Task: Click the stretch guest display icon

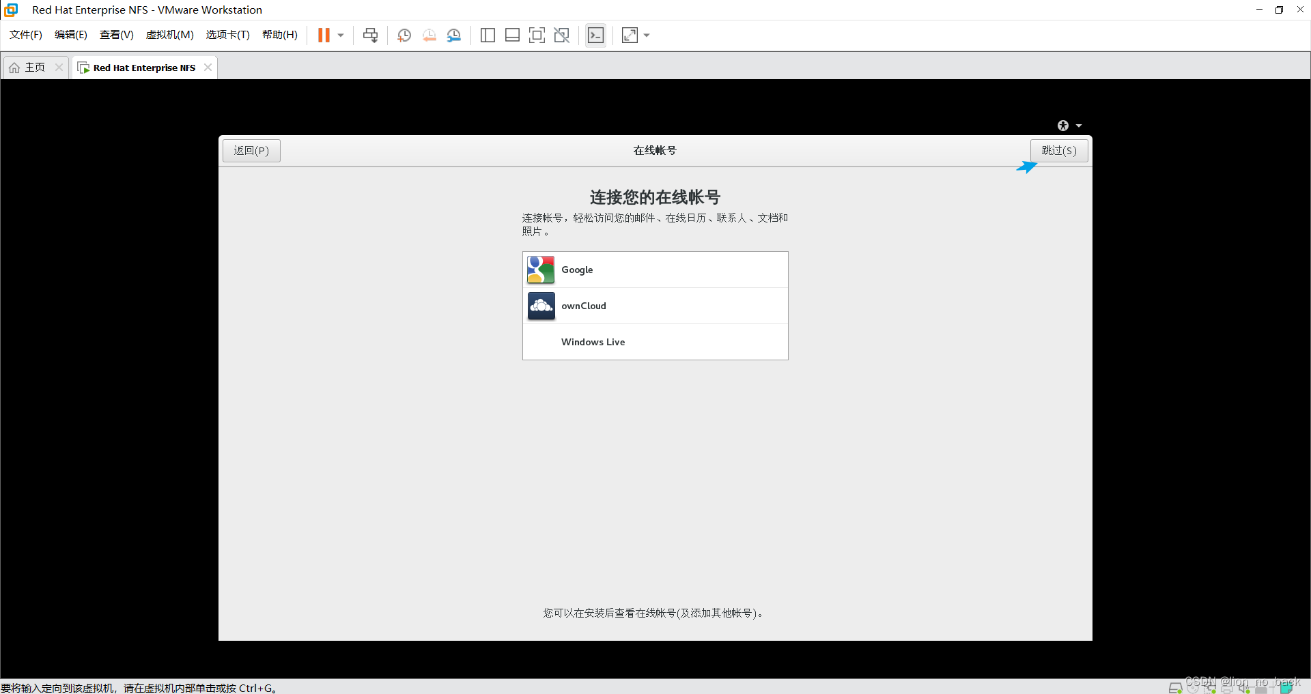Action: click(630, 35)
